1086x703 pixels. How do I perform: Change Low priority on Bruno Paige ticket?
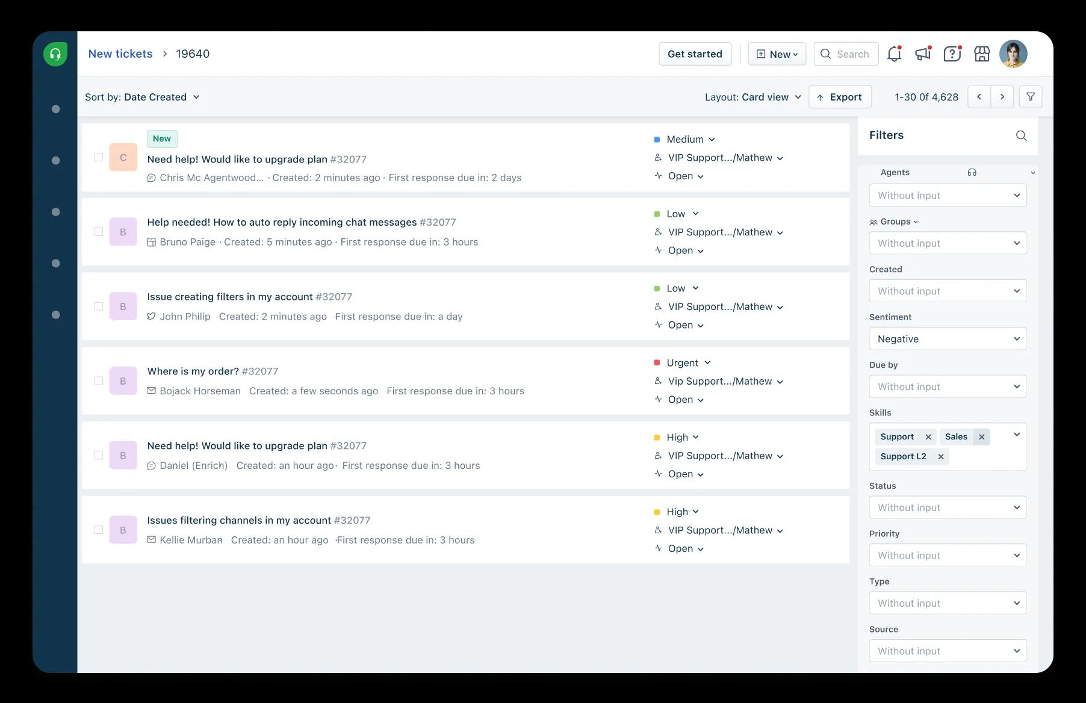(676, 214)
